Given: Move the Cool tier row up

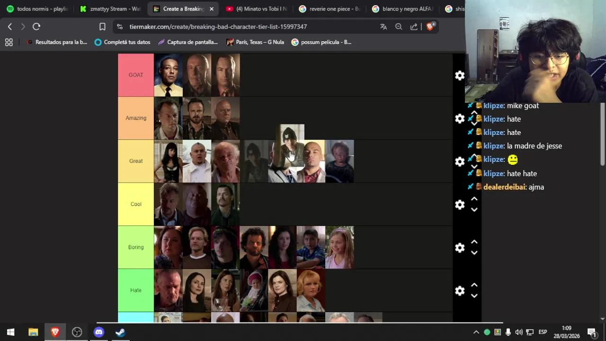Looking at the screenshot, I should (474, 199).
